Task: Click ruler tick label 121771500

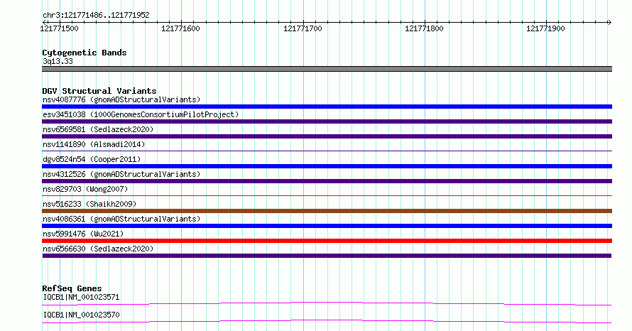Action: coord(59,28)
